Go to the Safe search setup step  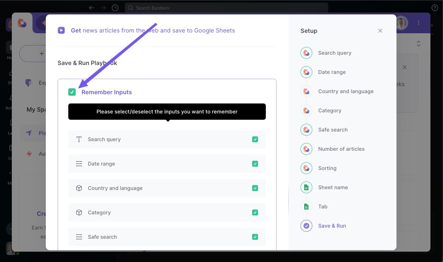coord(333,130)
